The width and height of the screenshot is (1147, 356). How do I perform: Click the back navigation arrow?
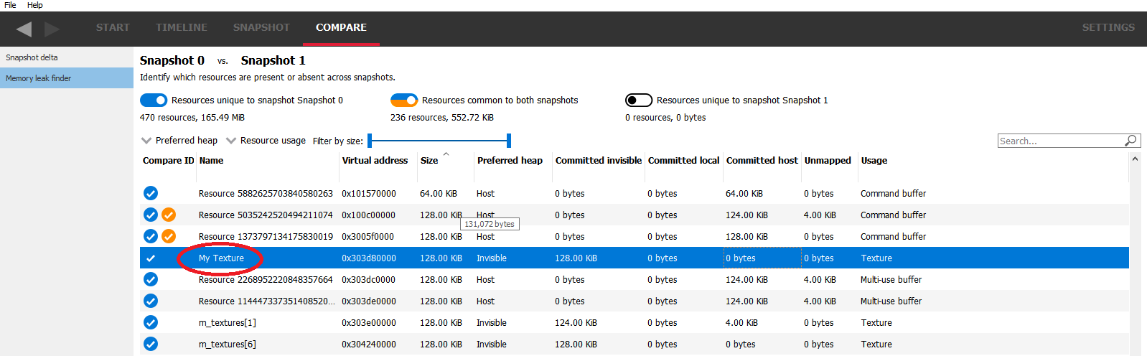click(x=24, y=29)
